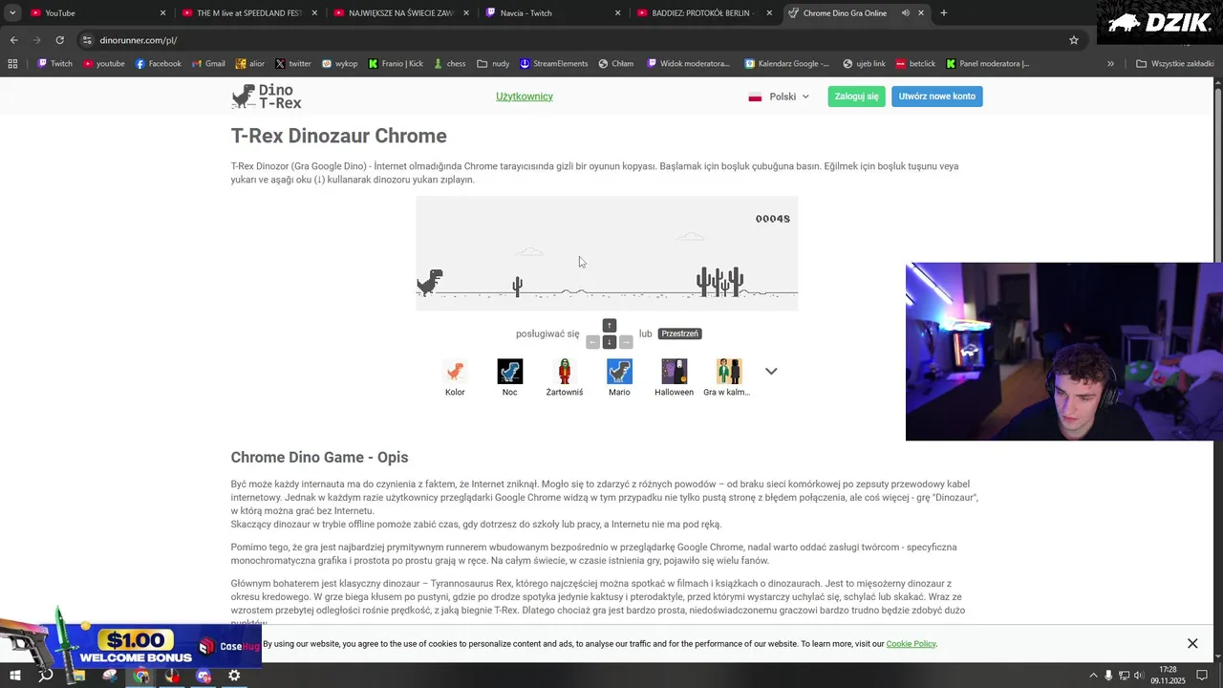This screenshot has height=688, width=1223.
Task: Open the Franio | Kick bookmark
Action: coord(396,64)
